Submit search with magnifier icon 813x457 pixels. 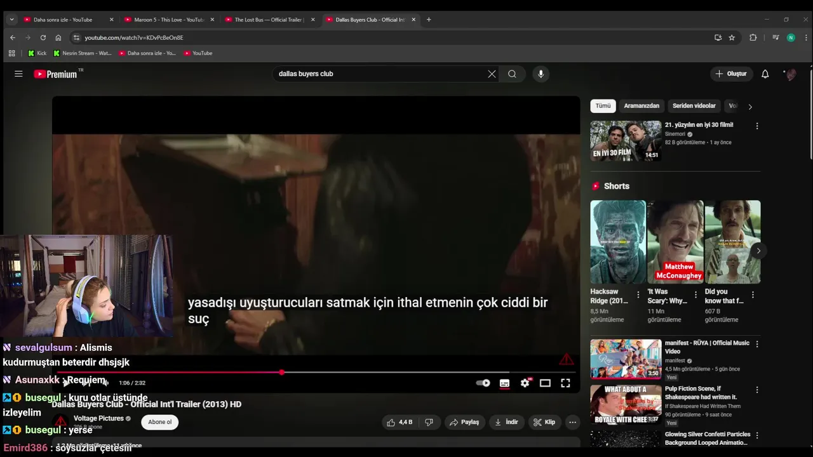click(x=512, y=74)
